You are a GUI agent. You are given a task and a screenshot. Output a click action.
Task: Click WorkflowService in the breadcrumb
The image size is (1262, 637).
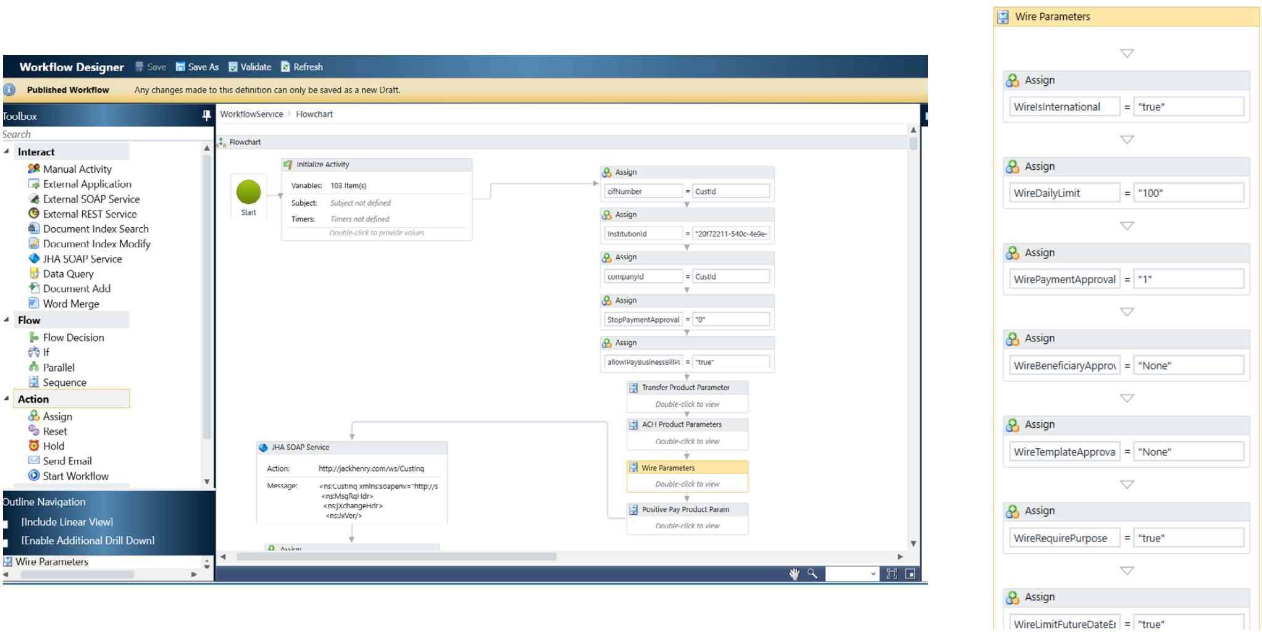point(251,114)
